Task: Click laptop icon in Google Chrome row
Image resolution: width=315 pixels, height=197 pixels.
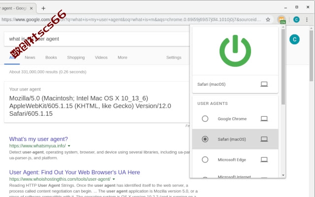Action: 264,119
